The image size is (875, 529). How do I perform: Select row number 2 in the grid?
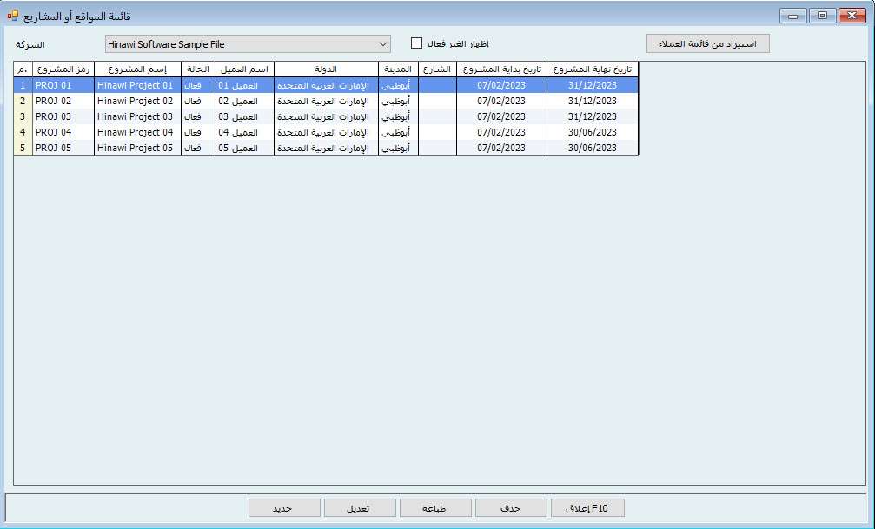(23, 101)
